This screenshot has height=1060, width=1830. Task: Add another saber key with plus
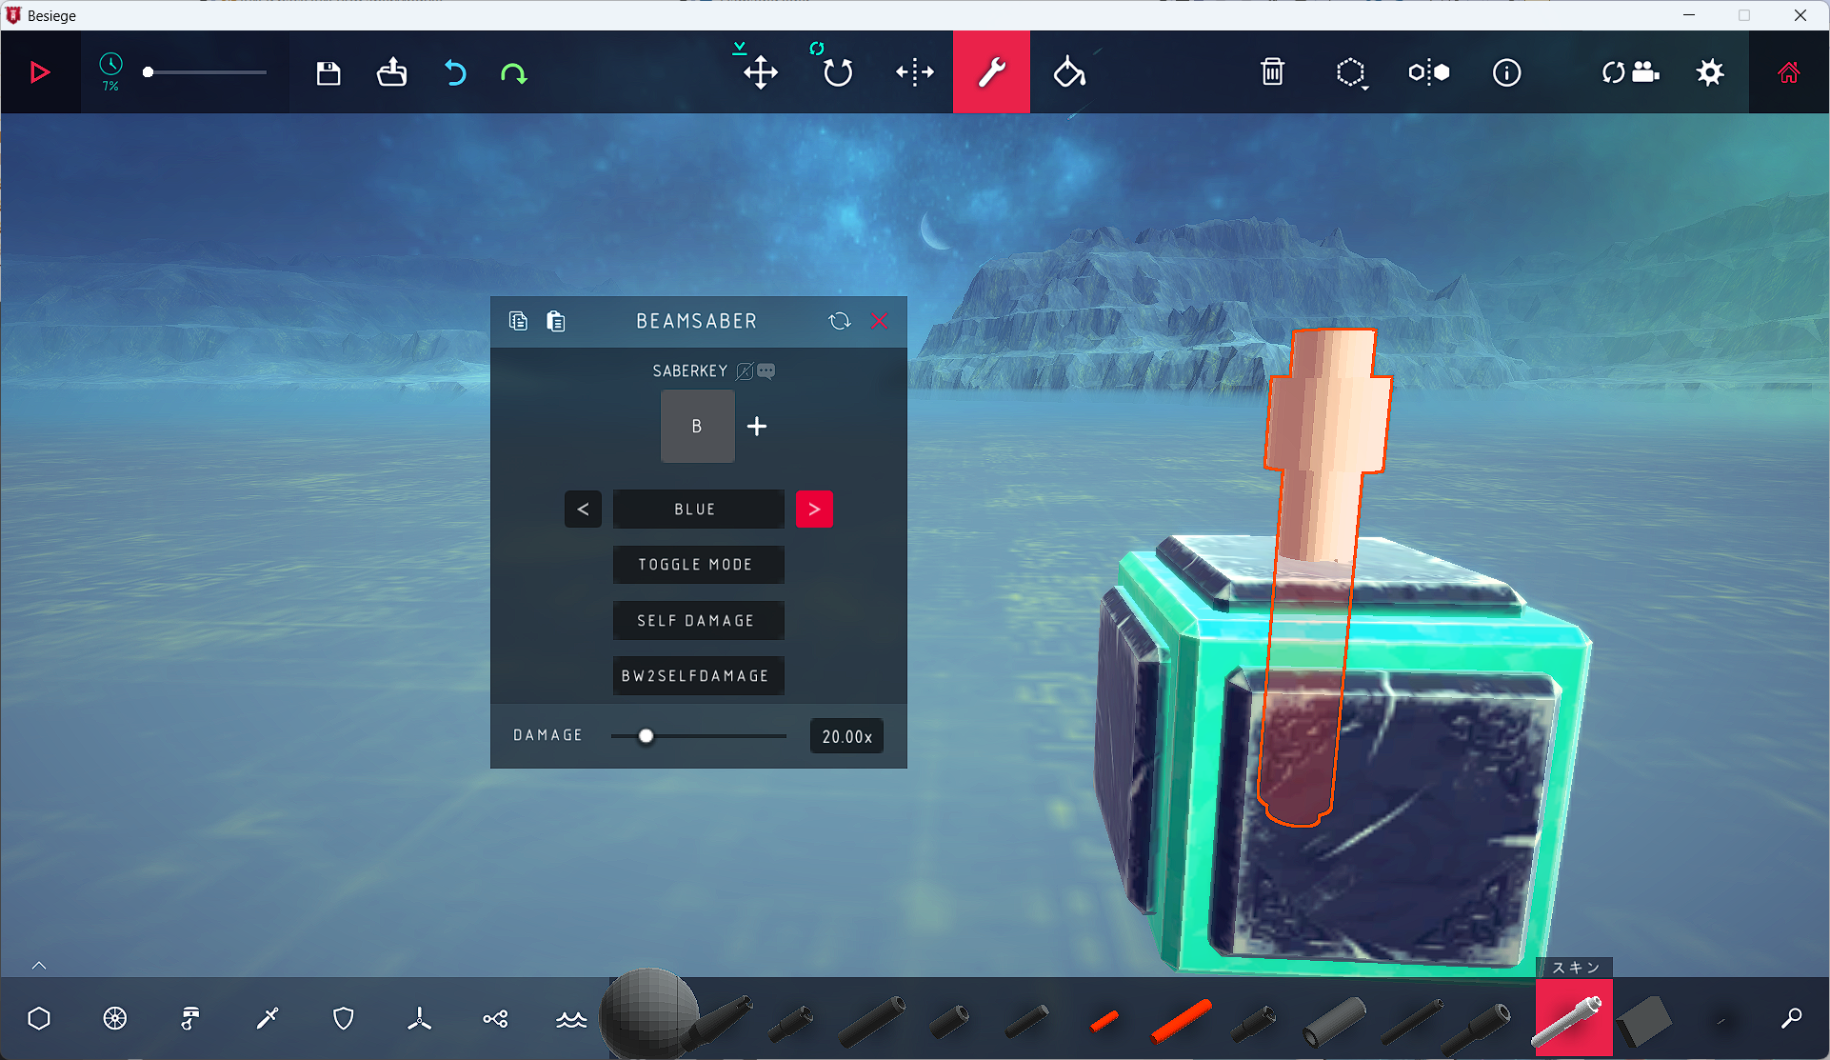pos(757,427)
